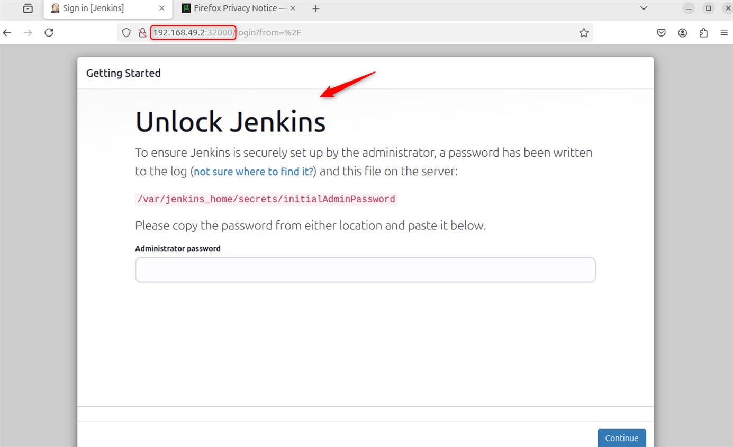Click the initialAdminPassword file path text
The width and height of the screenshot is (733, 447).
coord(266,199)
